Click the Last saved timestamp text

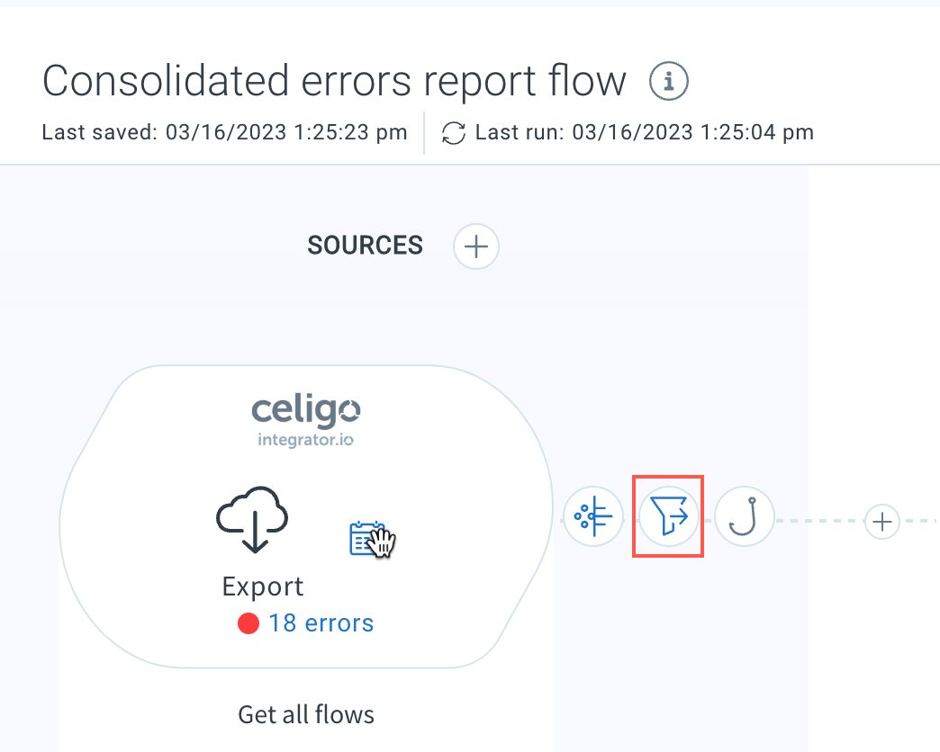pos(225,132)
